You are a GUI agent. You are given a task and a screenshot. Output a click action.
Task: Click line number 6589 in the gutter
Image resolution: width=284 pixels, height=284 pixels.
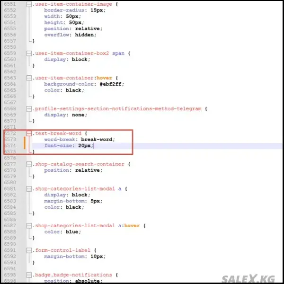(x=10, y=238)
